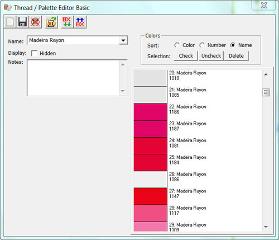Screen dimensions: 279x240
Task: Click the Uncheck selection button
Action: click(x=211, y=56)
